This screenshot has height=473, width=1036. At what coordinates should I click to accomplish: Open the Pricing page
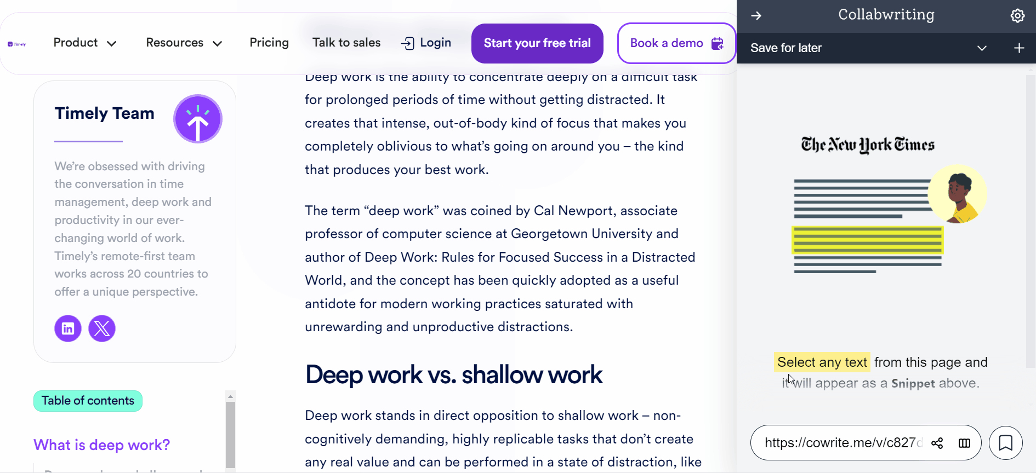(269, 43)
